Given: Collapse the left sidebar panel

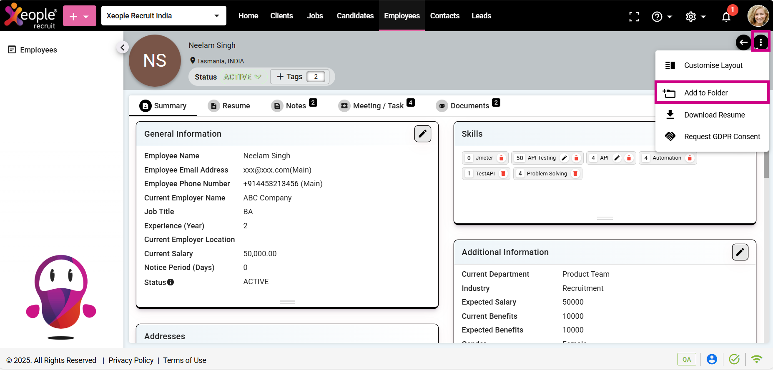Looking at the screenshot, I should (x=122, y=47).
